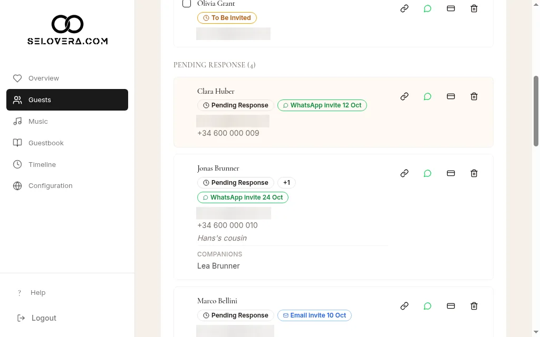
Task: Delete guest Jonas Brunner
Action: click(474, 173)
